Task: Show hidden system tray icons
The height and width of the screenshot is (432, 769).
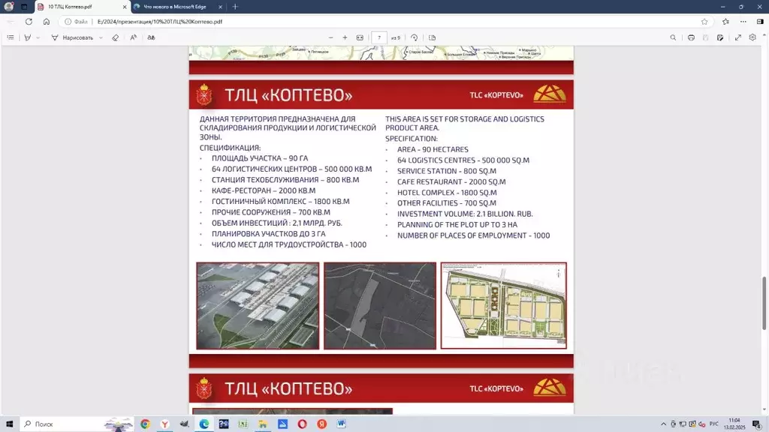Action: click(x=664, y=424)
